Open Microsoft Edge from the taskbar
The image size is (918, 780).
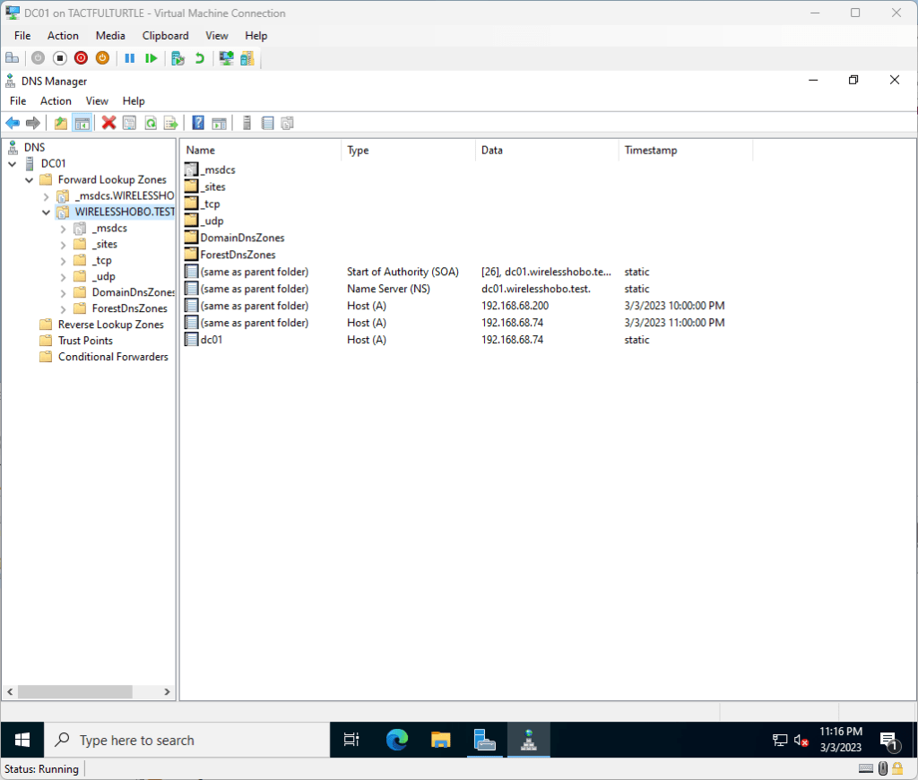point(396,740)
